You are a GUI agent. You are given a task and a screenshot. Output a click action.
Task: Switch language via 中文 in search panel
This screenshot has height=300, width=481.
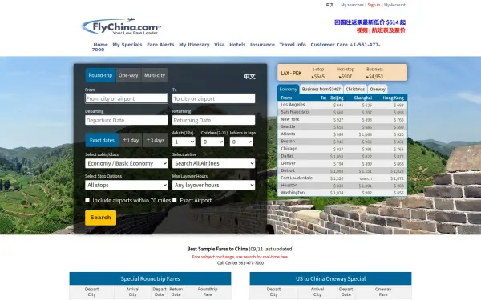click(249, 76)
